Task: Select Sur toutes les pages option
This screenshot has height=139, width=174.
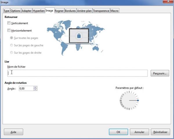Action: tap(12, 38)
